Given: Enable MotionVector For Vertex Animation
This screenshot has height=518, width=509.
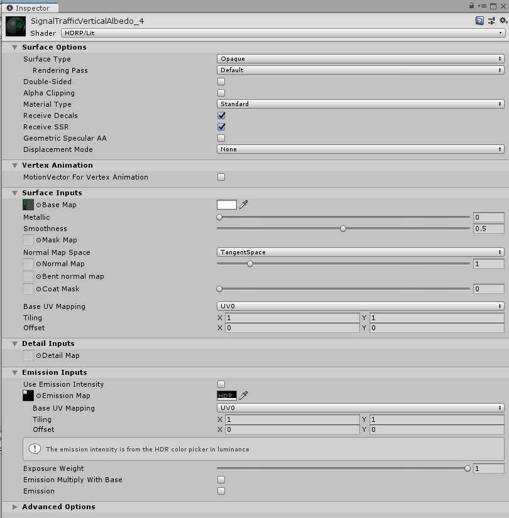Looking at the screenshot, I should click(x=221, y=177).
